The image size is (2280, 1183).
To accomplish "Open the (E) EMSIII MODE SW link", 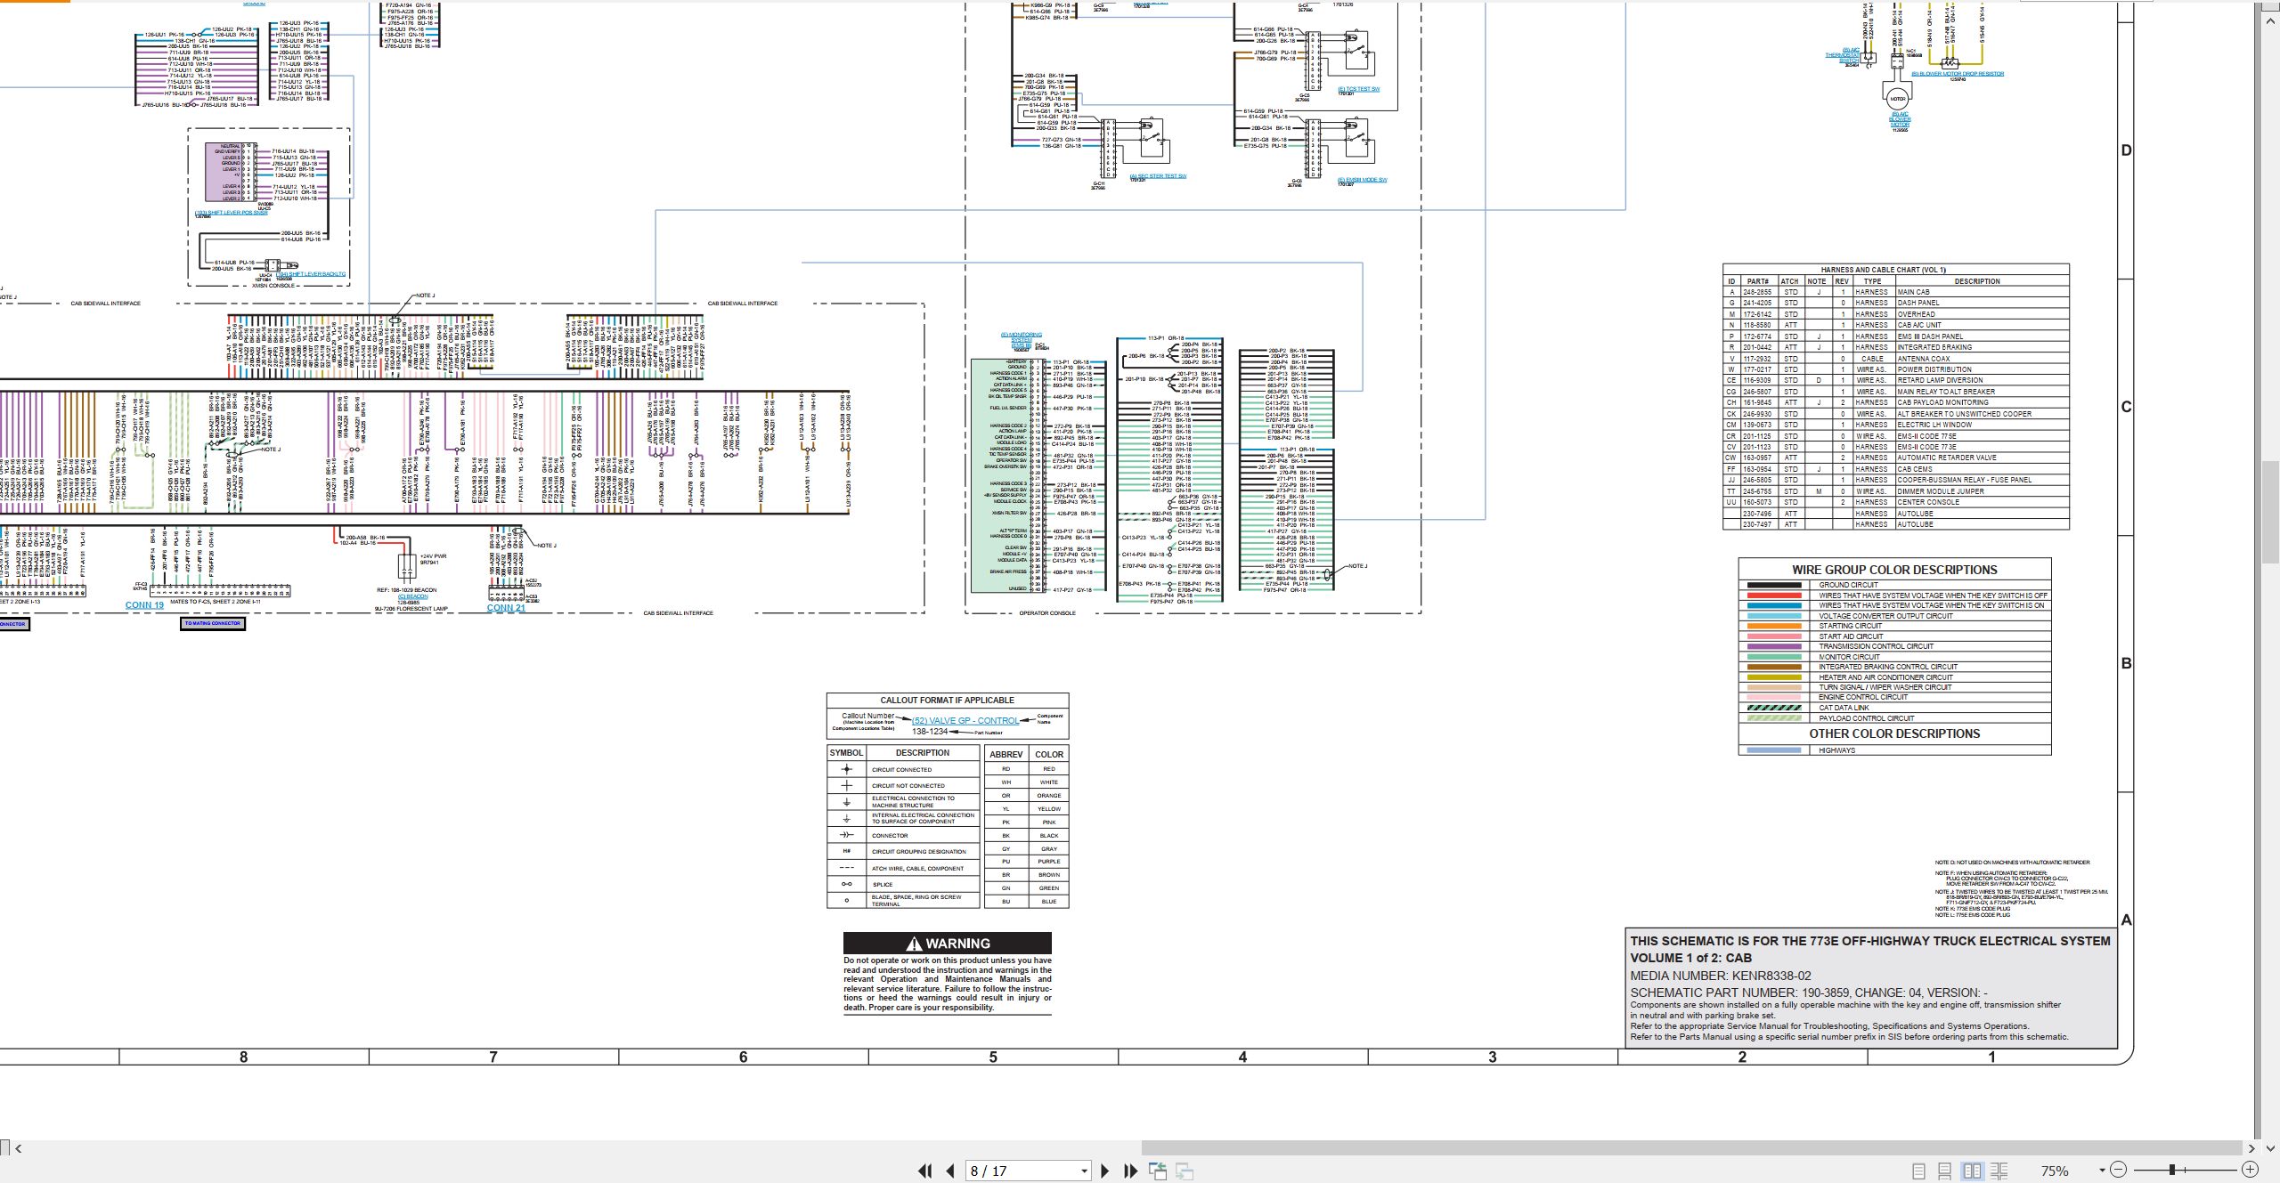I will click(1362, 180).
